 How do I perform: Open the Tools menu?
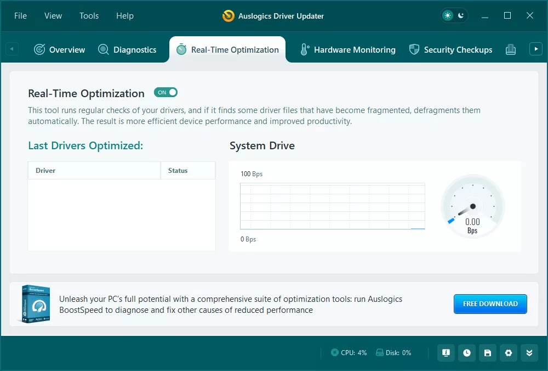89,16
